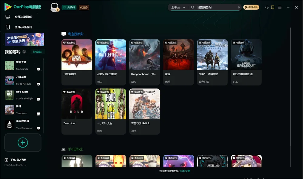Refresh my games with the circular icon

(24, 52)
